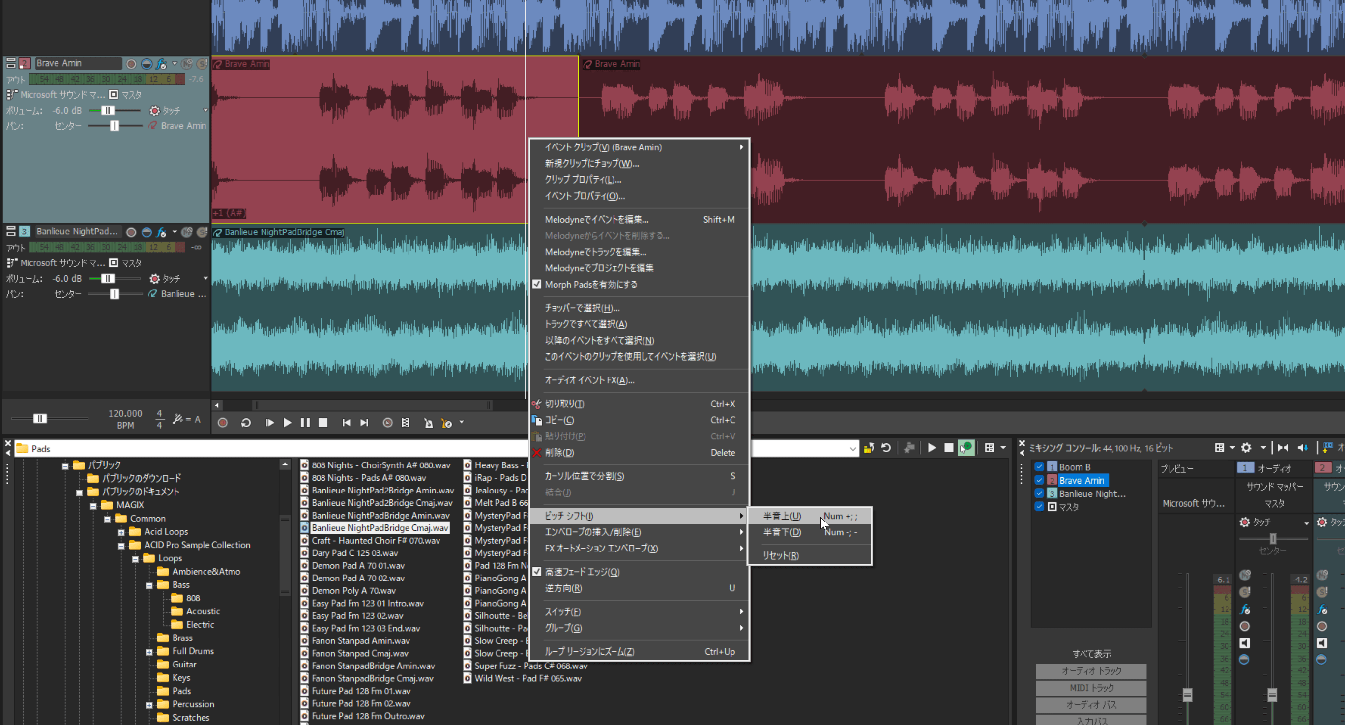
Task: Click explorer refresh icon
Action: (x=886, y=448)
